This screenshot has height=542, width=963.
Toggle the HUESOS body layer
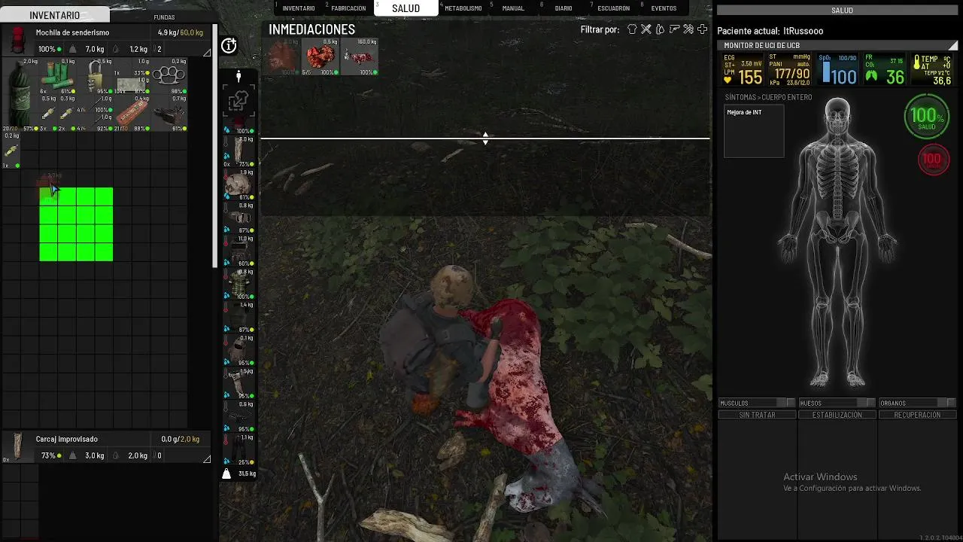[837, 403]
